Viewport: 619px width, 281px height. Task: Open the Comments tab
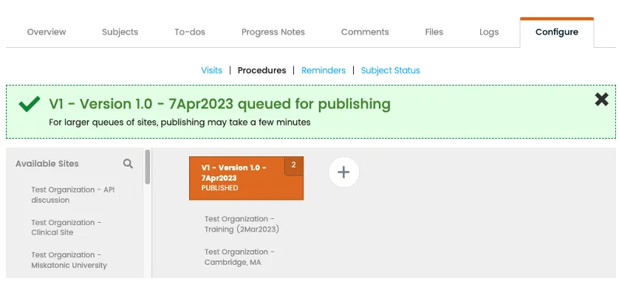click(x=365, y=32)
